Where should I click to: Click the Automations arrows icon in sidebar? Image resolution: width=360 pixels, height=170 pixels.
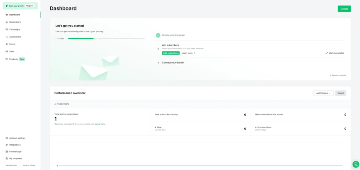[x=7, y=37]
